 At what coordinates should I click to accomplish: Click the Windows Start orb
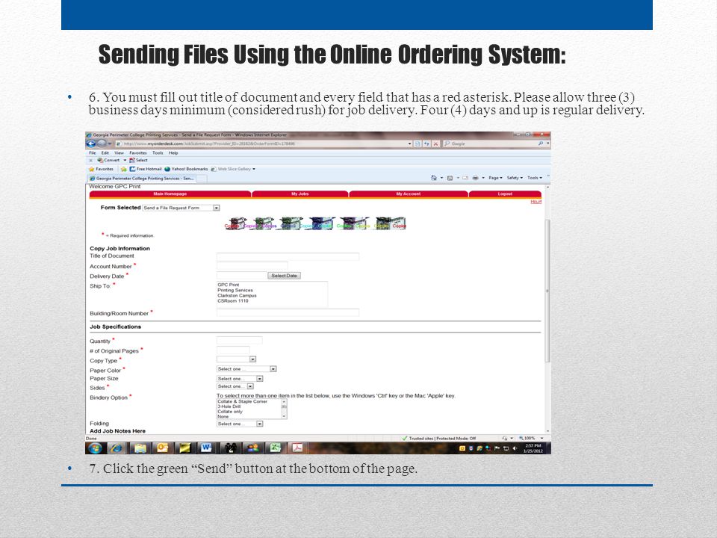point(95,448)
